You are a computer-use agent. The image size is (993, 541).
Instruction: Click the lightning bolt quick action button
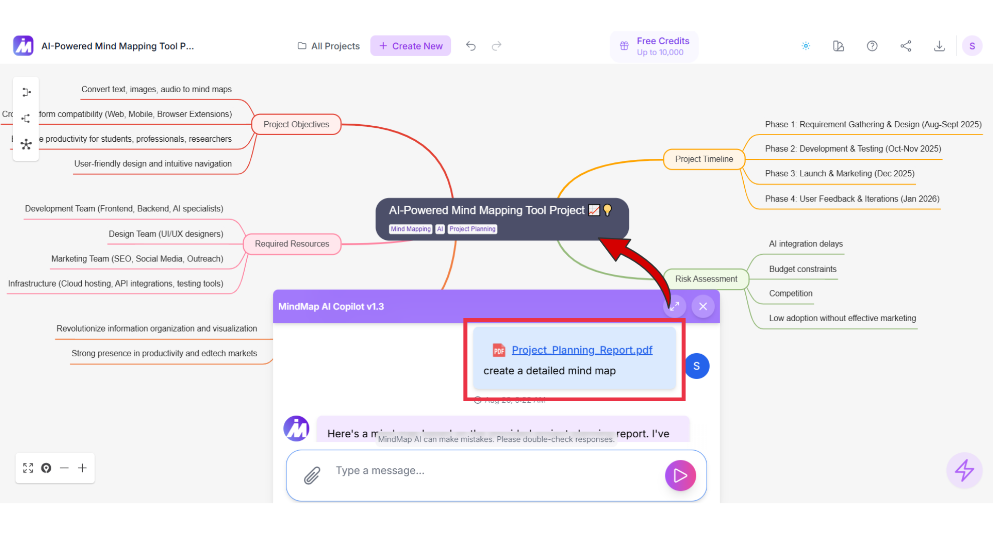[x=964, y=470]
